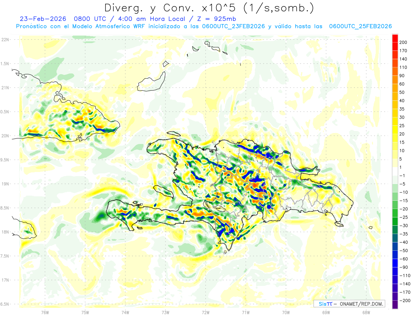Click the "20N" latitude label
This screenshot has width=411, height=317.
pyautogui.click(x=5, y=136)
